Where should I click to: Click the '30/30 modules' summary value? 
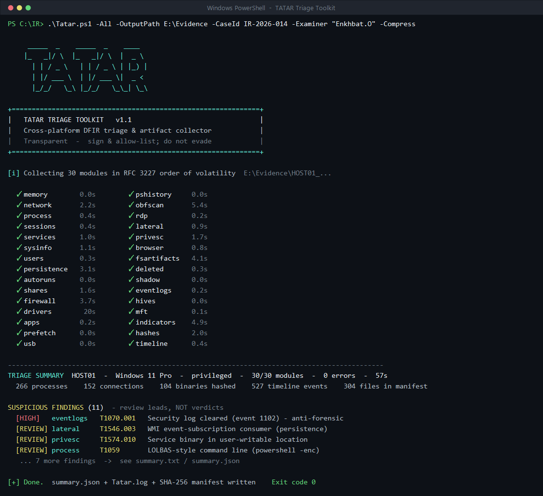tap(277, 375)
